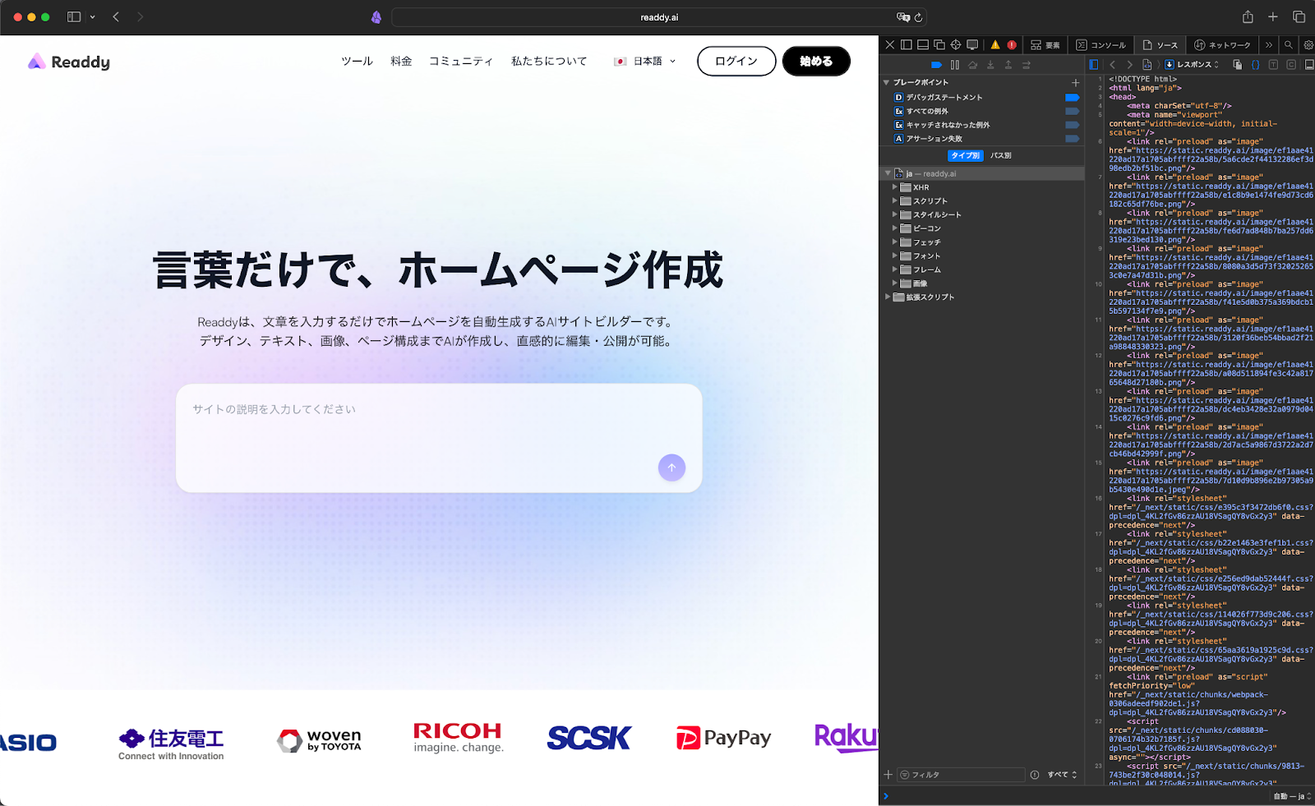Switch to the パス別 grouping tab

[x=1000, y=154]
